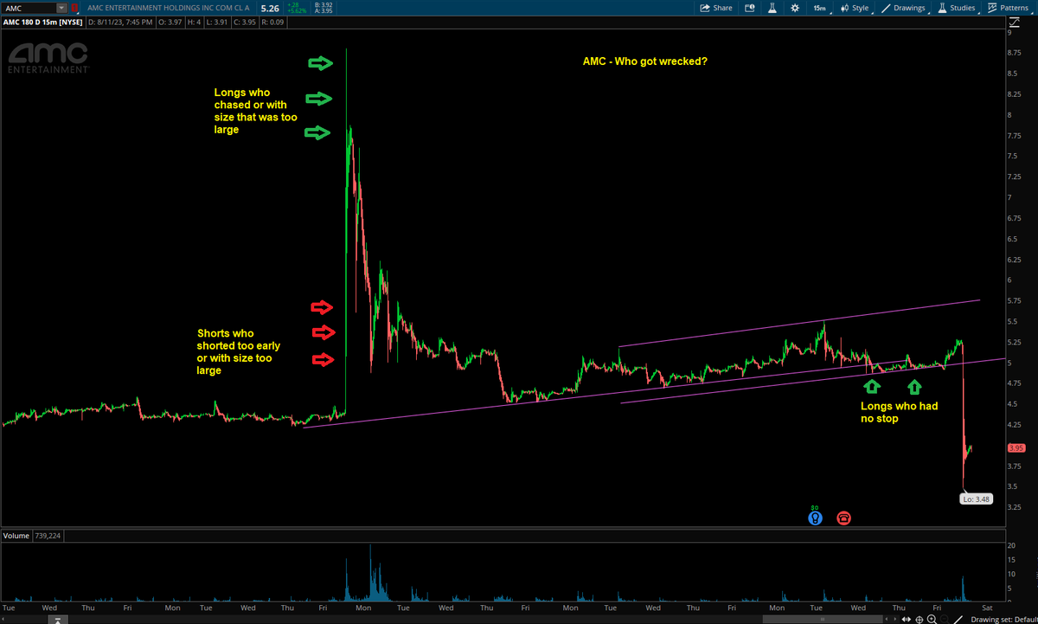Click the blue lightbulb event marker

point(814,518)
